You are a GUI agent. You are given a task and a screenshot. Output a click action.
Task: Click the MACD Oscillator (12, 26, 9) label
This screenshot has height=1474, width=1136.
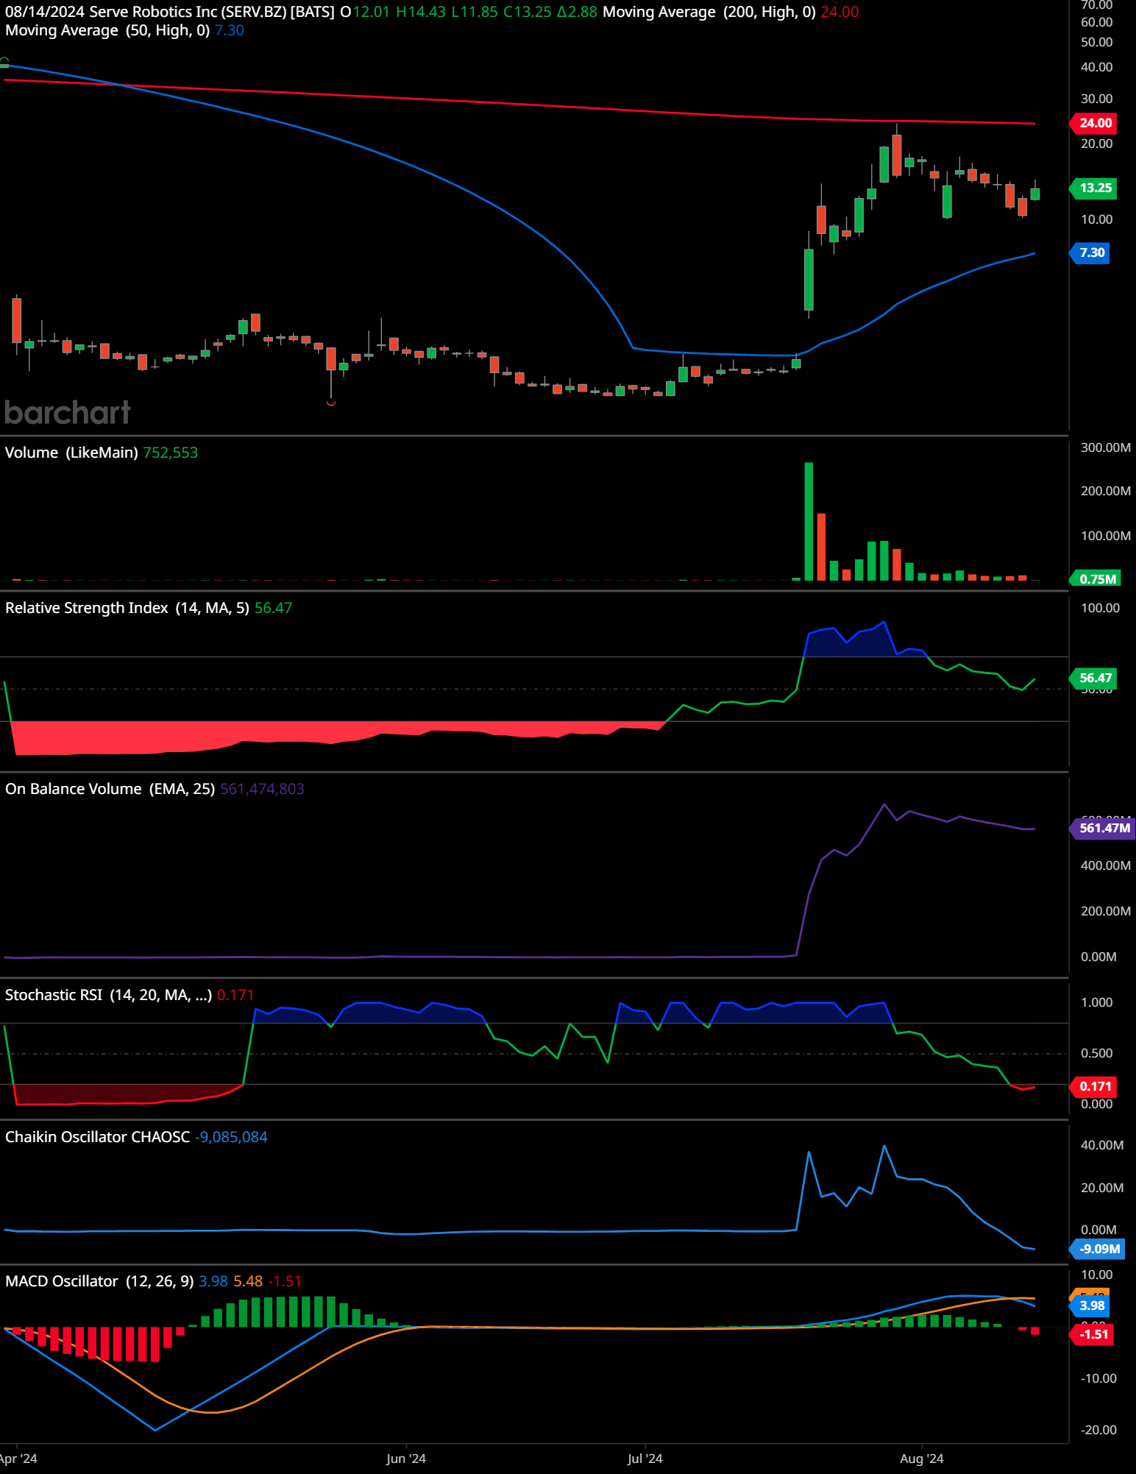tap(99, 1281)
